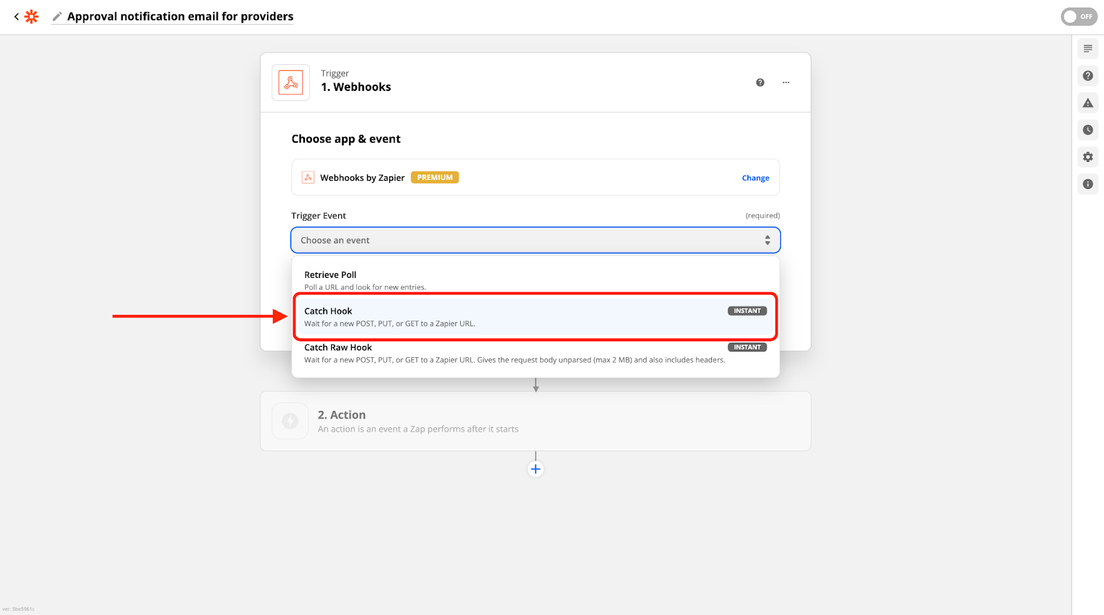Open the trigger step more options menu

(x=786, y=83)
